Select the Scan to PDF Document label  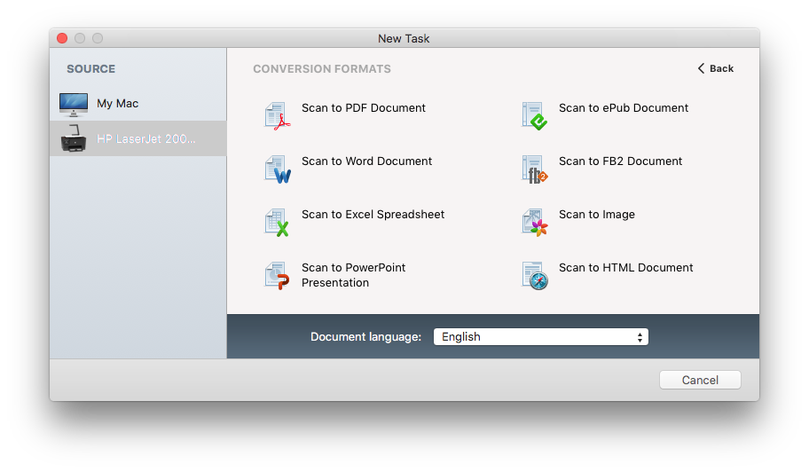click(x=364, y=108)
